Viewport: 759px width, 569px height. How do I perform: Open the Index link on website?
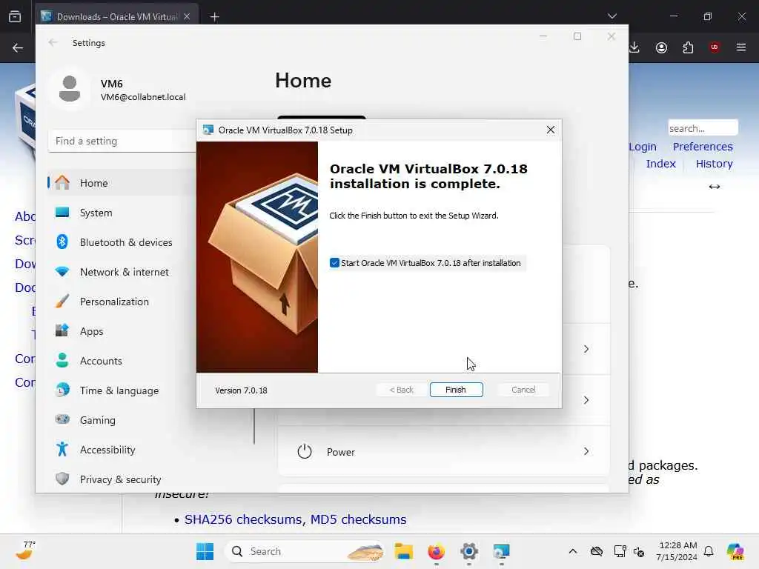[660, 164]
